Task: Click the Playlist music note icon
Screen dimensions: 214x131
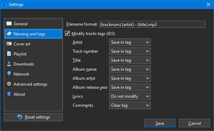Action: [x=9, y=54]
